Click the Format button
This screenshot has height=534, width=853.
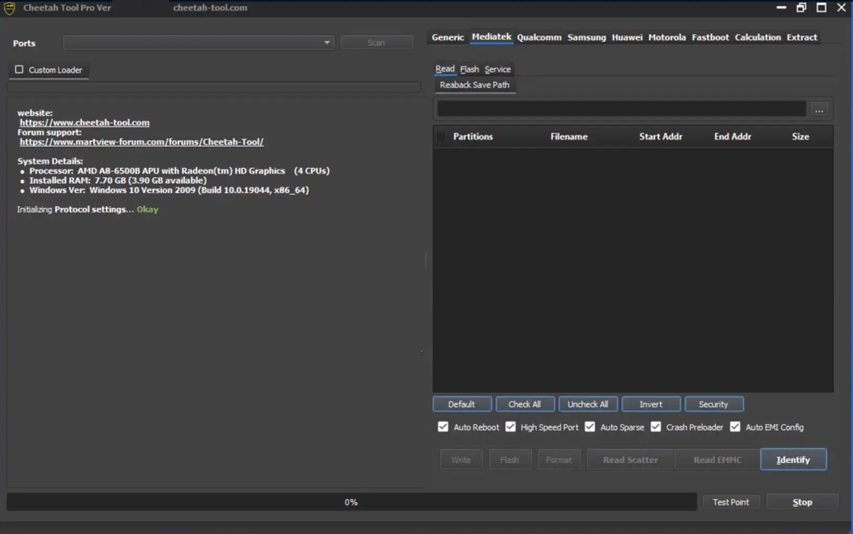click(559, 460)
